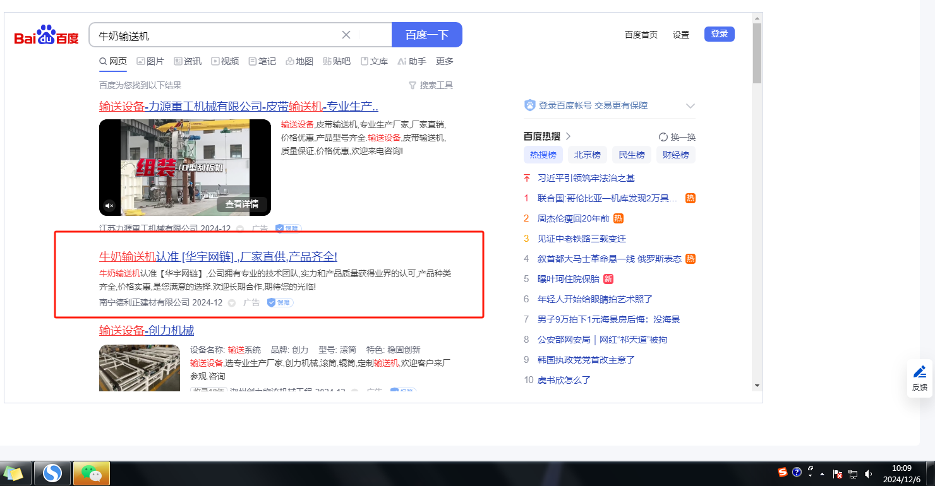Click the 百度一下 search button

pos(427,35)
